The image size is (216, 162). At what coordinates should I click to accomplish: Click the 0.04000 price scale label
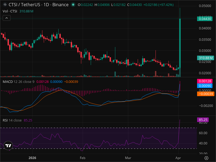(205, 28)
